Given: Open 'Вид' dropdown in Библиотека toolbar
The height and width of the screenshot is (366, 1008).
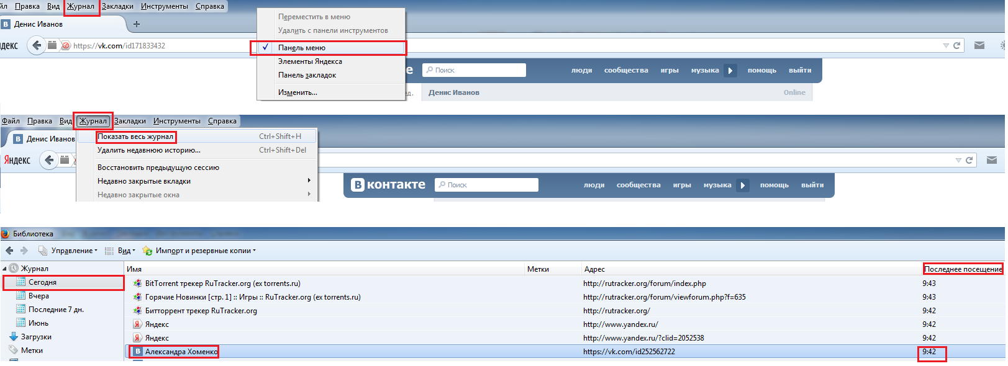Looking at the screenshot, I should [x=120, y=251].
